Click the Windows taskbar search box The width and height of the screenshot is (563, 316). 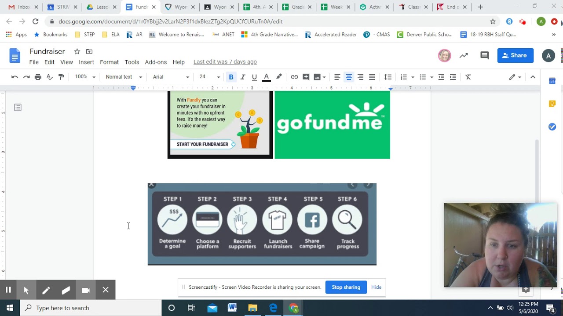91,308
